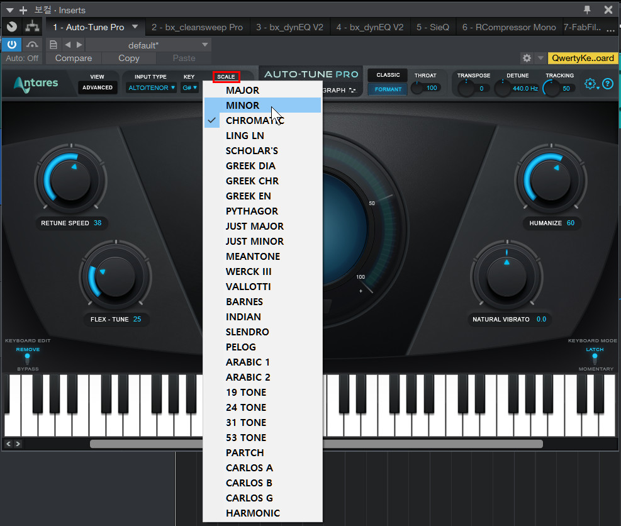Click the NATURAL VIBRATO knob
Screen dimensions: 621x526
[x=506, y=276]
